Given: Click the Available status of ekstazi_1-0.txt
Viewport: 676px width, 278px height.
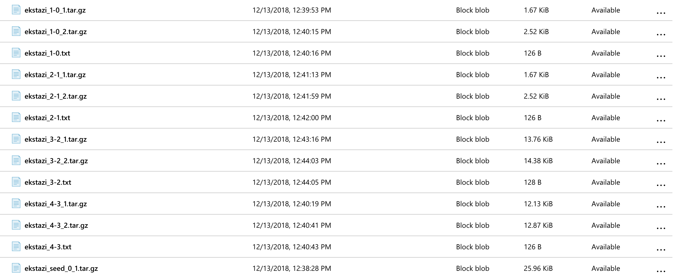Looking at the screenshot, I should coord(606,53).
